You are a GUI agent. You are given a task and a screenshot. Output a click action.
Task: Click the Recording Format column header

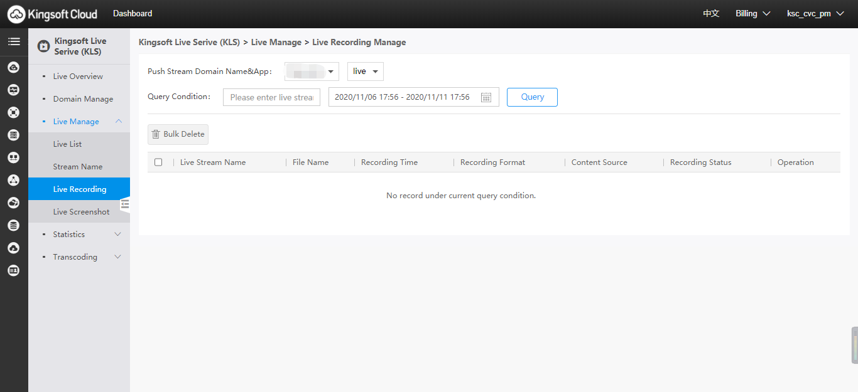tap(493, 162)
